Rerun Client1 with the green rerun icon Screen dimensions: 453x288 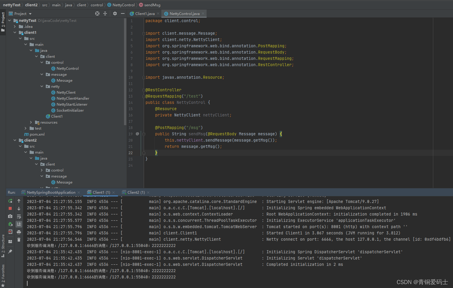[10, 201]
